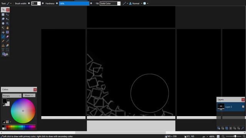Select the Eraser tool
Screen dimensions: 246x138
click(7, 37)
